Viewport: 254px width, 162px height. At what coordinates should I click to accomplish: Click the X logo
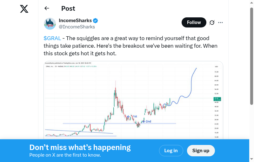coord(24,9)
